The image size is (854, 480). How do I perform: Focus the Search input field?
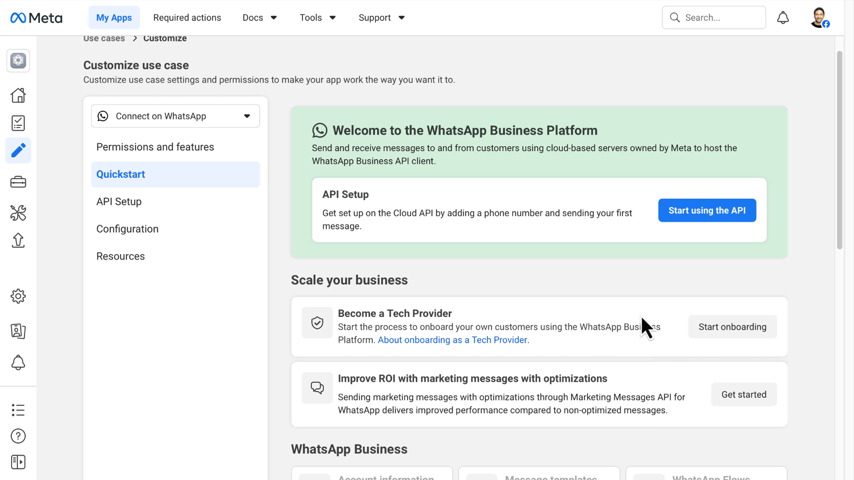(714, 17)
